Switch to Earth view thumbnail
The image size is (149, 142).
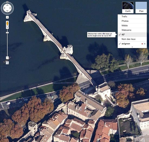pyautogui.click(x=128, y=7)
